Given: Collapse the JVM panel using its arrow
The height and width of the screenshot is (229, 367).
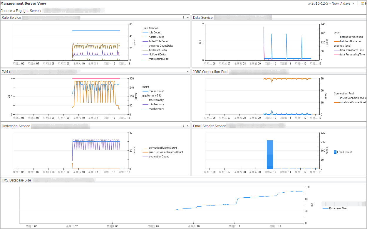Looking at the screenshot, I should (x=187, y=72).
